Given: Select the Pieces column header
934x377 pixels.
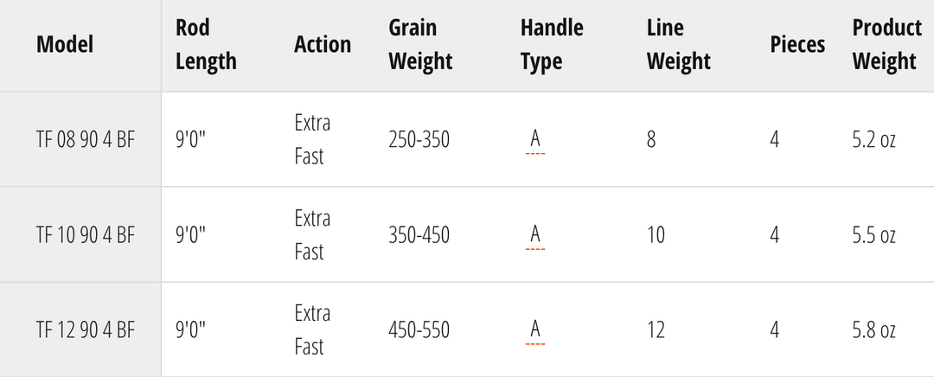Looking at the screenshot, I should (x=797, y=45).
